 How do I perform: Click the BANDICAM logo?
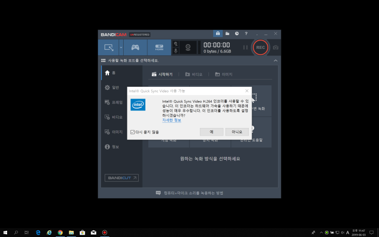(114, 35)
